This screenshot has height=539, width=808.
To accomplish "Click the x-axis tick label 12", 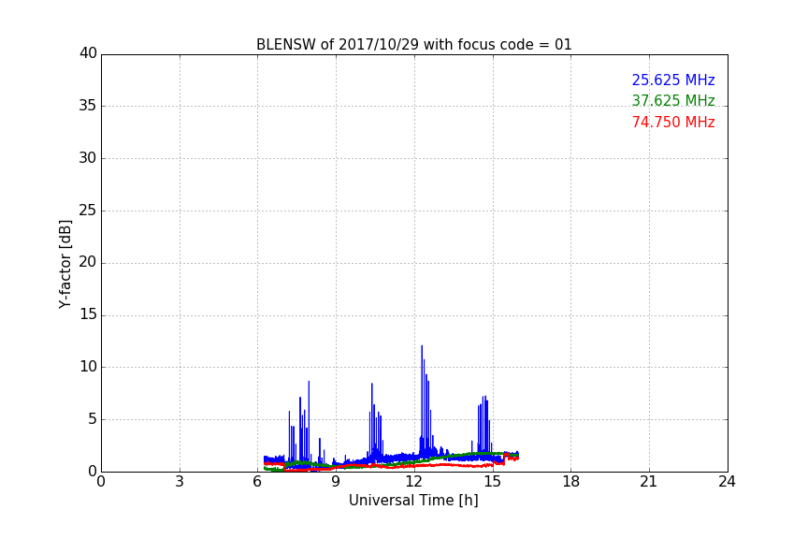I will coord(414,482).
